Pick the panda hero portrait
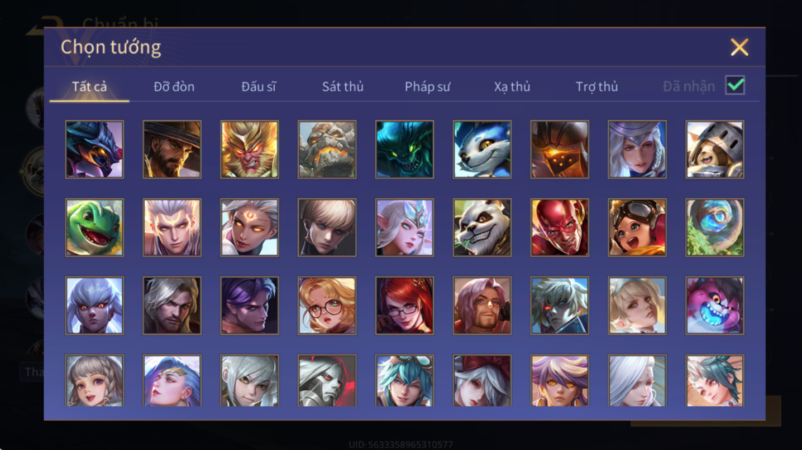This screenshot has height=450, width=802. click(482, 228)
